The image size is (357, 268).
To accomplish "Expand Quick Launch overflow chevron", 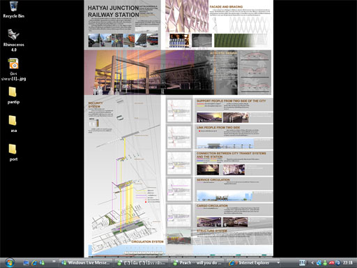I will 54,261.
